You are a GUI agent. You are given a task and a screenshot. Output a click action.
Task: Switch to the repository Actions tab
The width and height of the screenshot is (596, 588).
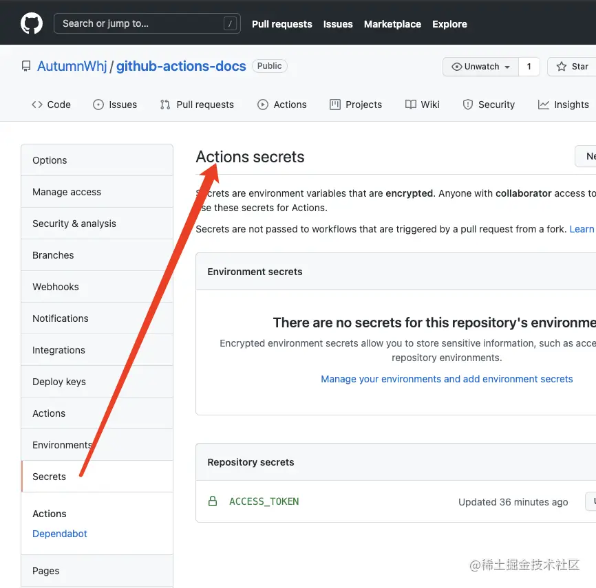(282, 105)
